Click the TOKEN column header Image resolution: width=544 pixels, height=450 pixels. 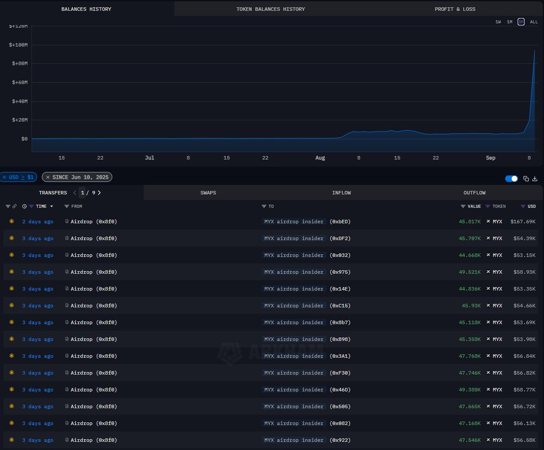click(x=499, y=206)
